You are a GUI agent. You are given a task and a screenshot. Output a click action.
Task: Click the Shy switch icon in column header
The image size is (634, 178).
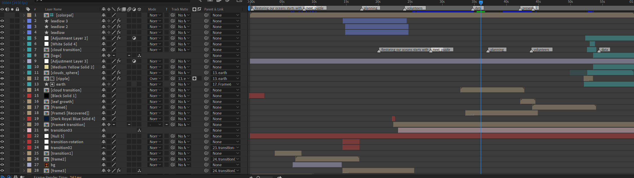[x=103, y=9]
